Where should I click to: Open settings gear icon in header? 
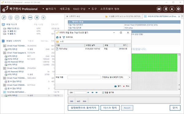(178, 9)
